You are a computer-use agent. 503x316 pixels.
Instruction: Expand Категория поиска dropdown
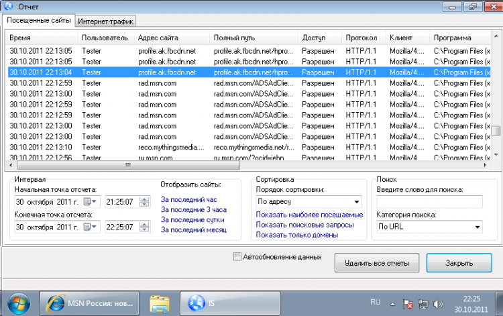pyautogui.click(x=429, y=227)
